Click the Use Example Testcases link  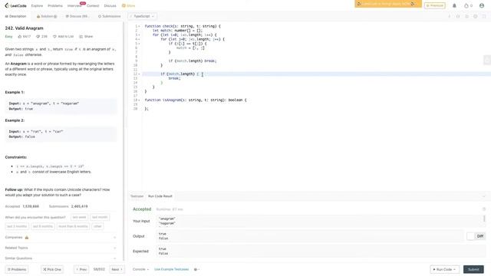click(x=172, y=269)
